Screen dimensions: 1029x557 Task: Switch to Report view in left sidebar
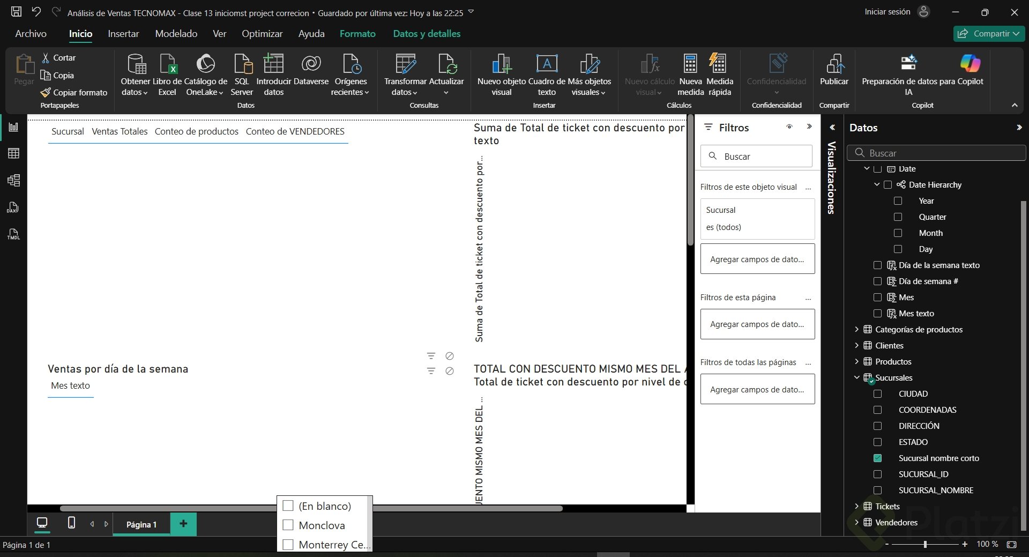[x=13, y=127]
